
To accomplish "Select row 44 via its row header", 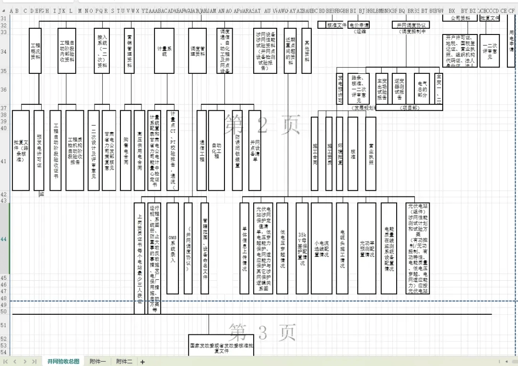I will (x=4, y=239).
